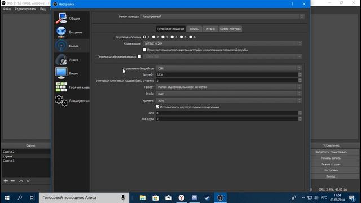Click the keyframe interval stepper arrows

(300, 80)
